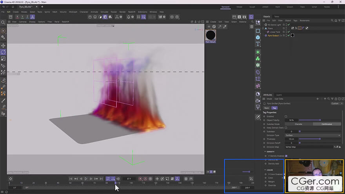Select the Discrete substep mode button

[x=298, y=124]
